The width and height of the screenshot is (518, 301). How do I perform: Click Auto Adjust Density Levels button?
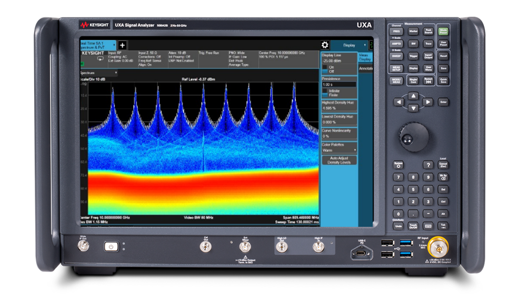coord(339,160)
